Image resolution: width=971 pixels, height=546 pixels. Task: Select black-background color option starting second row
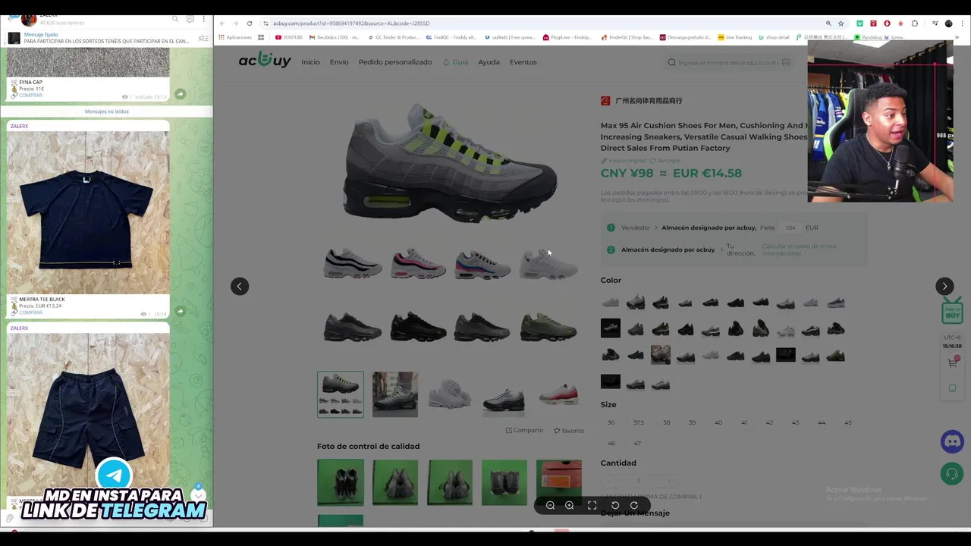pyautogui.click(x=611, y=328)
